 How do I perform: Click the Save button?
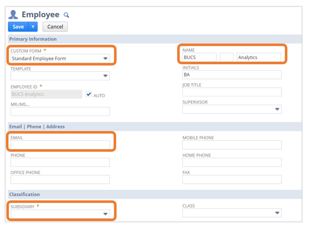coord(18,27)
